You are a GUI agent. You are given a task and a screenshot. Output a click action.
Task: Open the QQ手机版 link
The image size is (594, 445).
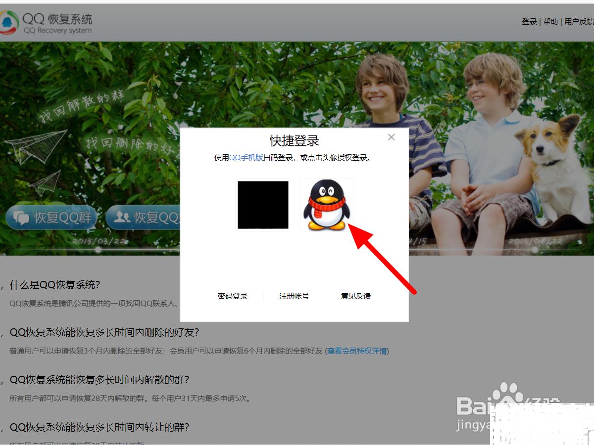[246, 158]
